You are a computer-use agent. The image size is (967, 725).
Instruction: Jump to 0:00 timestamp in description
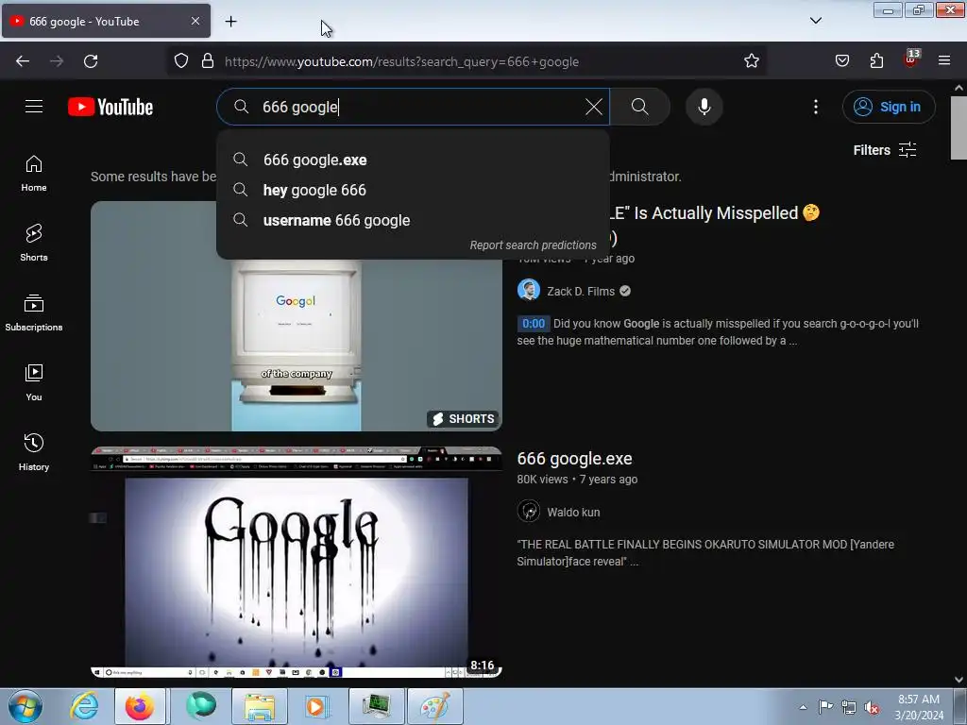click(x=534, y=324)
